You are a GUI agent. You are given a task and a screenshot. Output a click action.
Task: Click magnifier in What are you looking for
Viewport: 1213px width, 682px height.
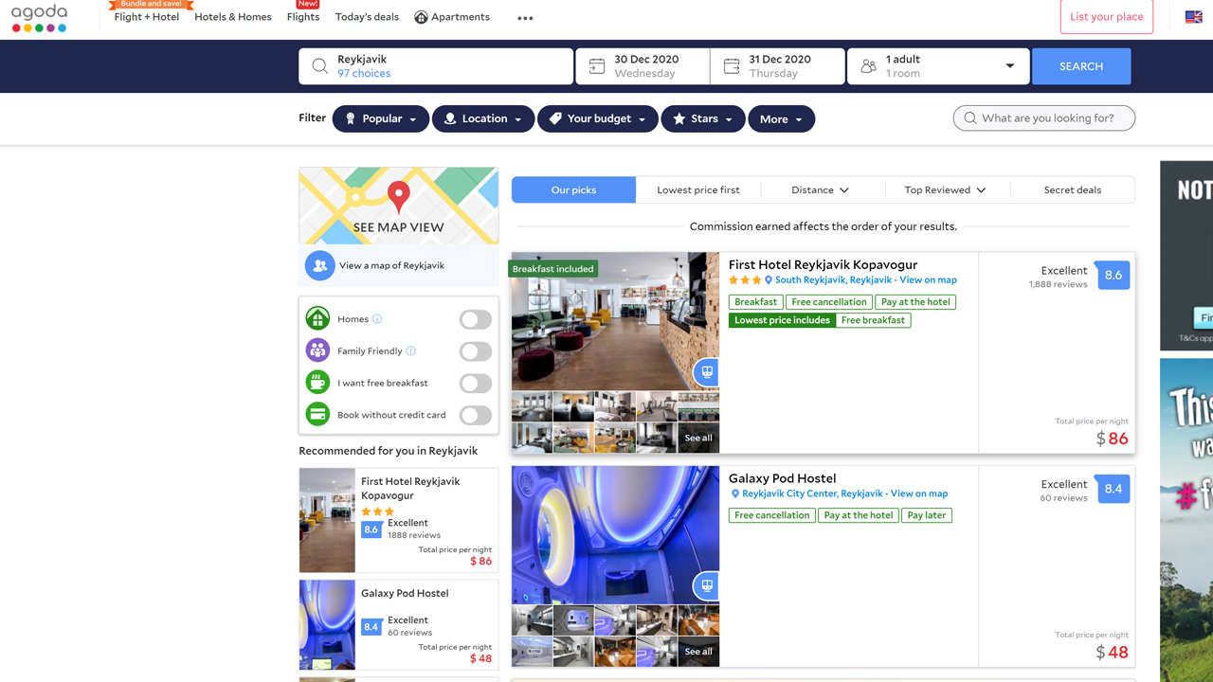[970, 118]
